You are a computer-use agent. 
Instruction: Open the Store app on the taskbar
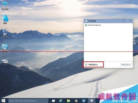point(76,101)
